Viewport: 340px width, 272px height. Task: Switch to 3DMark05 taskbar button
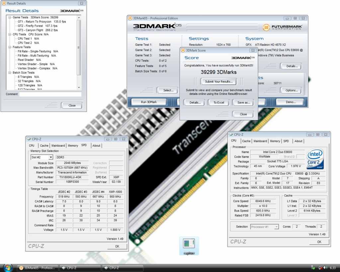(37, 268)
